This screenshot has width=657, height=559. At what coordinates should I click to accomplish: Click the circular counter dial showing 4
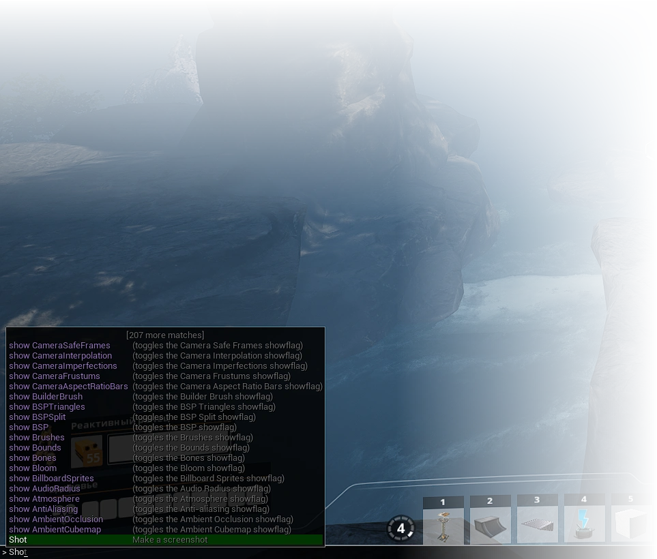pyautogui.click(x=400, y=528)
